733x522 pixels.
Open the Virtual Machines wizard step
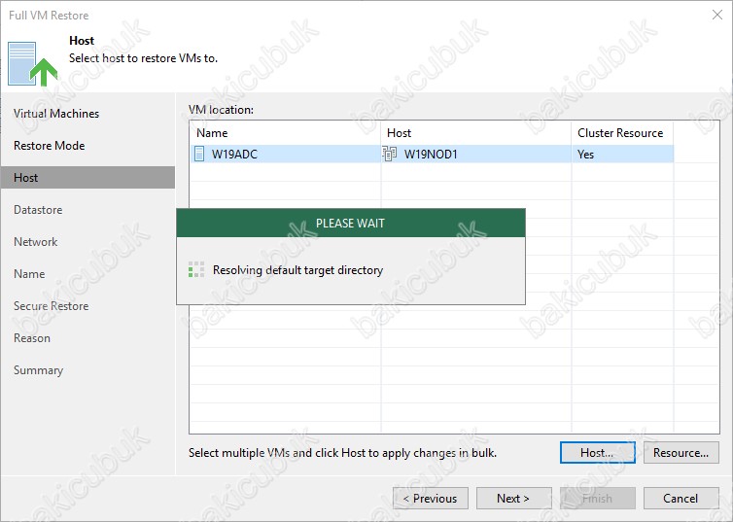pyautogui.click(x=56, y=114)
